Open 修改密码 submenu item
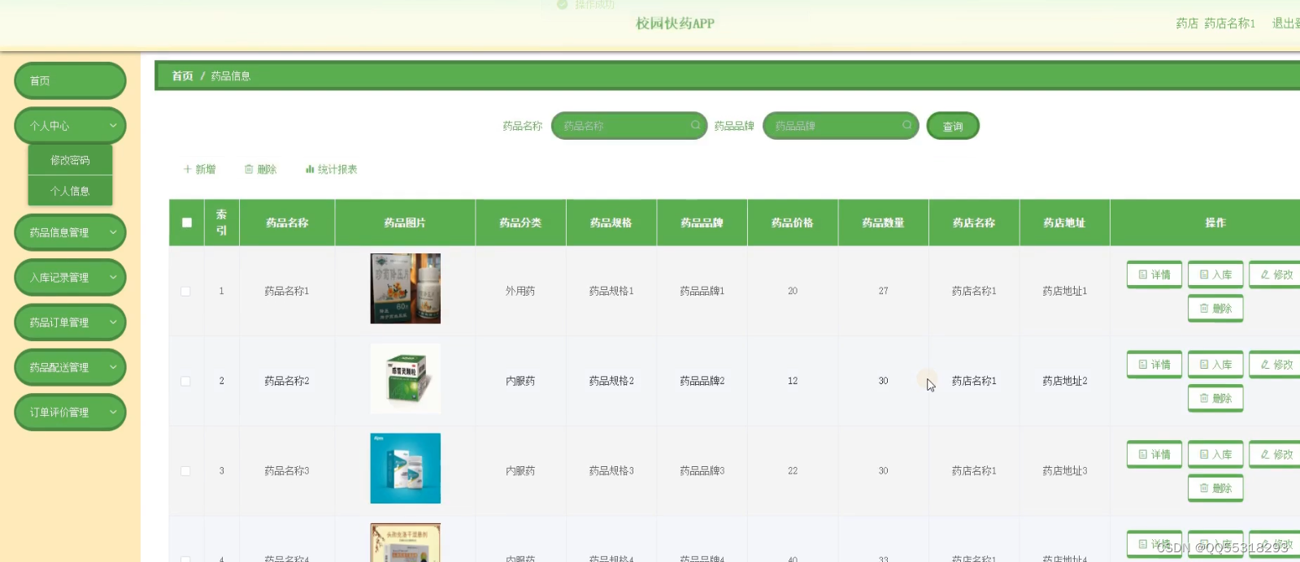This screenshot has width=1300, height=562. 70,160
